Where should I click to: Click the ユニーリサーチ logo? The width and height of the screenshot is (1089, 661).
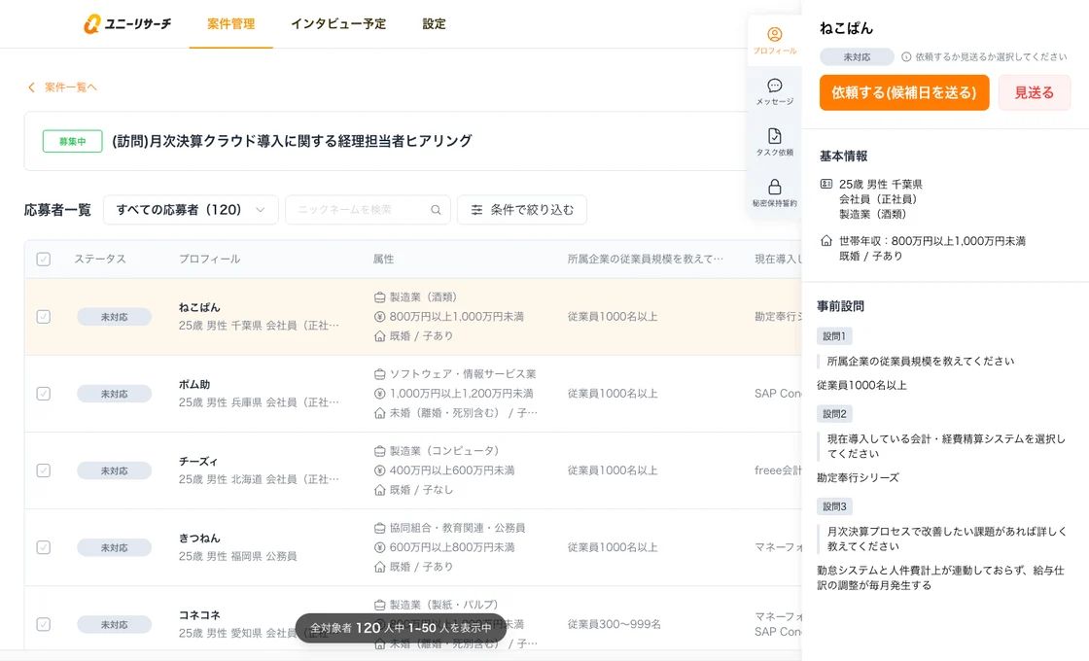click(x=127, y=24)
